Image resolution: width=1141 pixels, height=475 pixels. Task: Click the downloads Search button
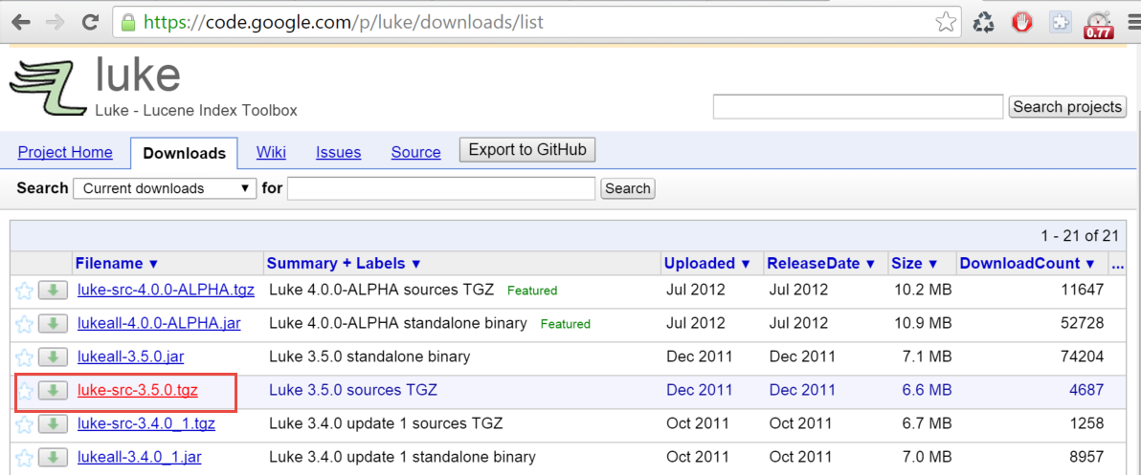tap(627, 189)
